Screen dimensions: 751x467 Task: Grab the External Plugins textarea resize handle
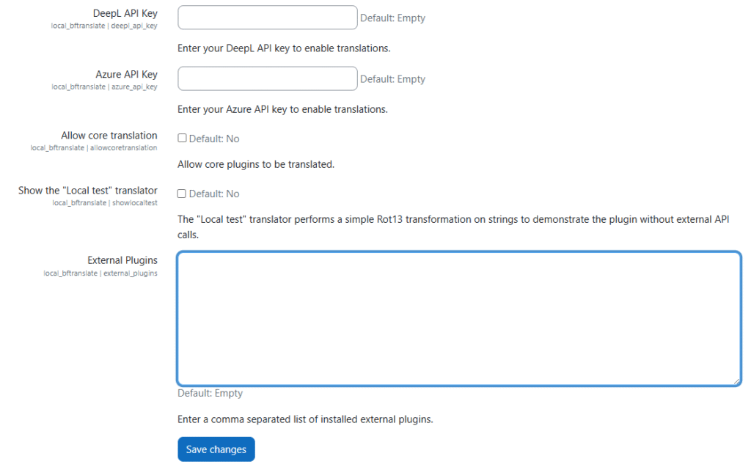tap(736, 381)
